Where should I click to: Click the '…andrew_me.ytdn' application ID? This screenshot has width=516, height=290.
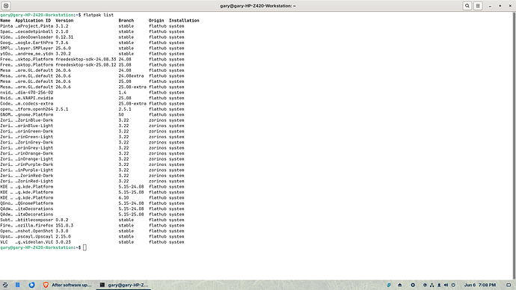[x=34, y=54]
